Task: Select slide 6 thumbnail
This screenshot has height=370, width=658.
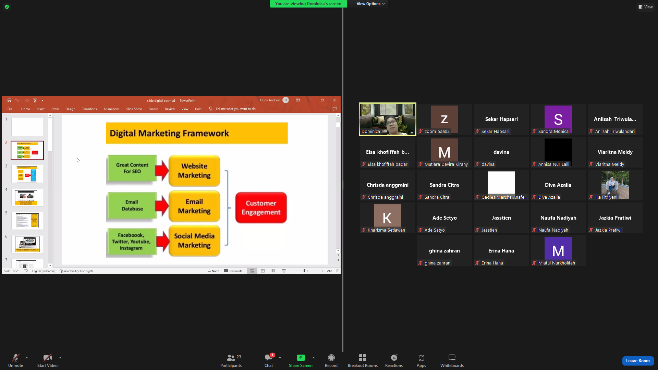Action: pos(27,244)
